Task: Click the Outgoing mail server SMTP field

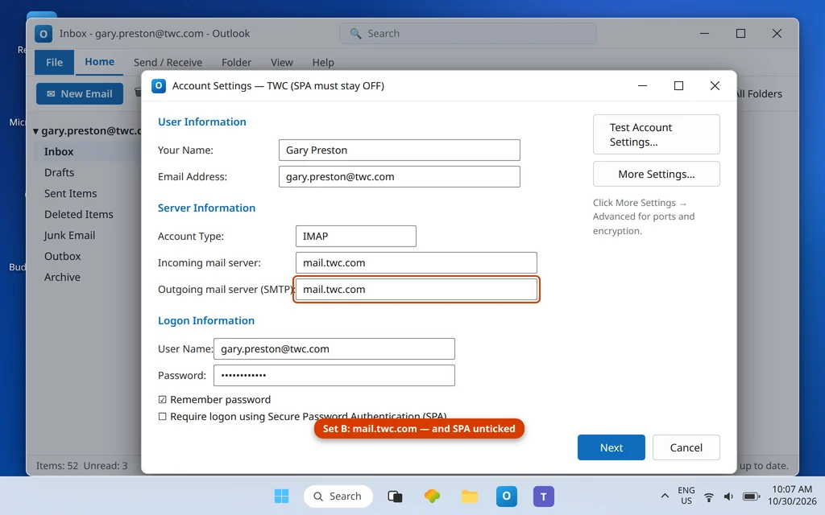Action: coord(417,290)
